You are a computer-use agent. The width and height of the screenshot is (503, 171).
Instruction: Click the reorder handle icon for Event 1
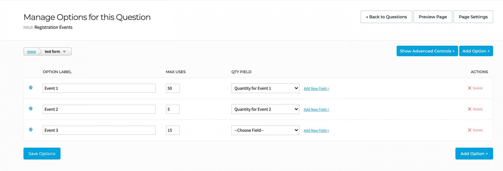[x=31, y=88]
